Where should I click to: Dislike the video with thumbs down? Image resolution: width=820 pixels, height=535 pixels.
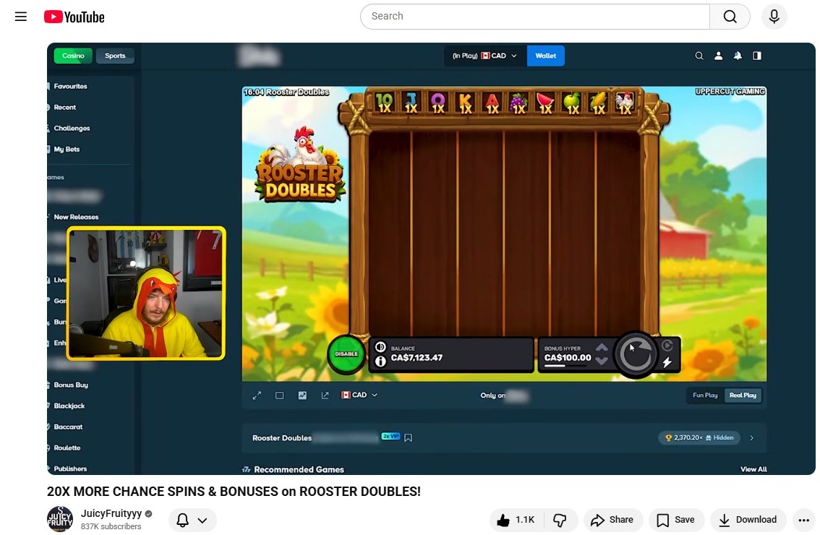coord(560,520)
